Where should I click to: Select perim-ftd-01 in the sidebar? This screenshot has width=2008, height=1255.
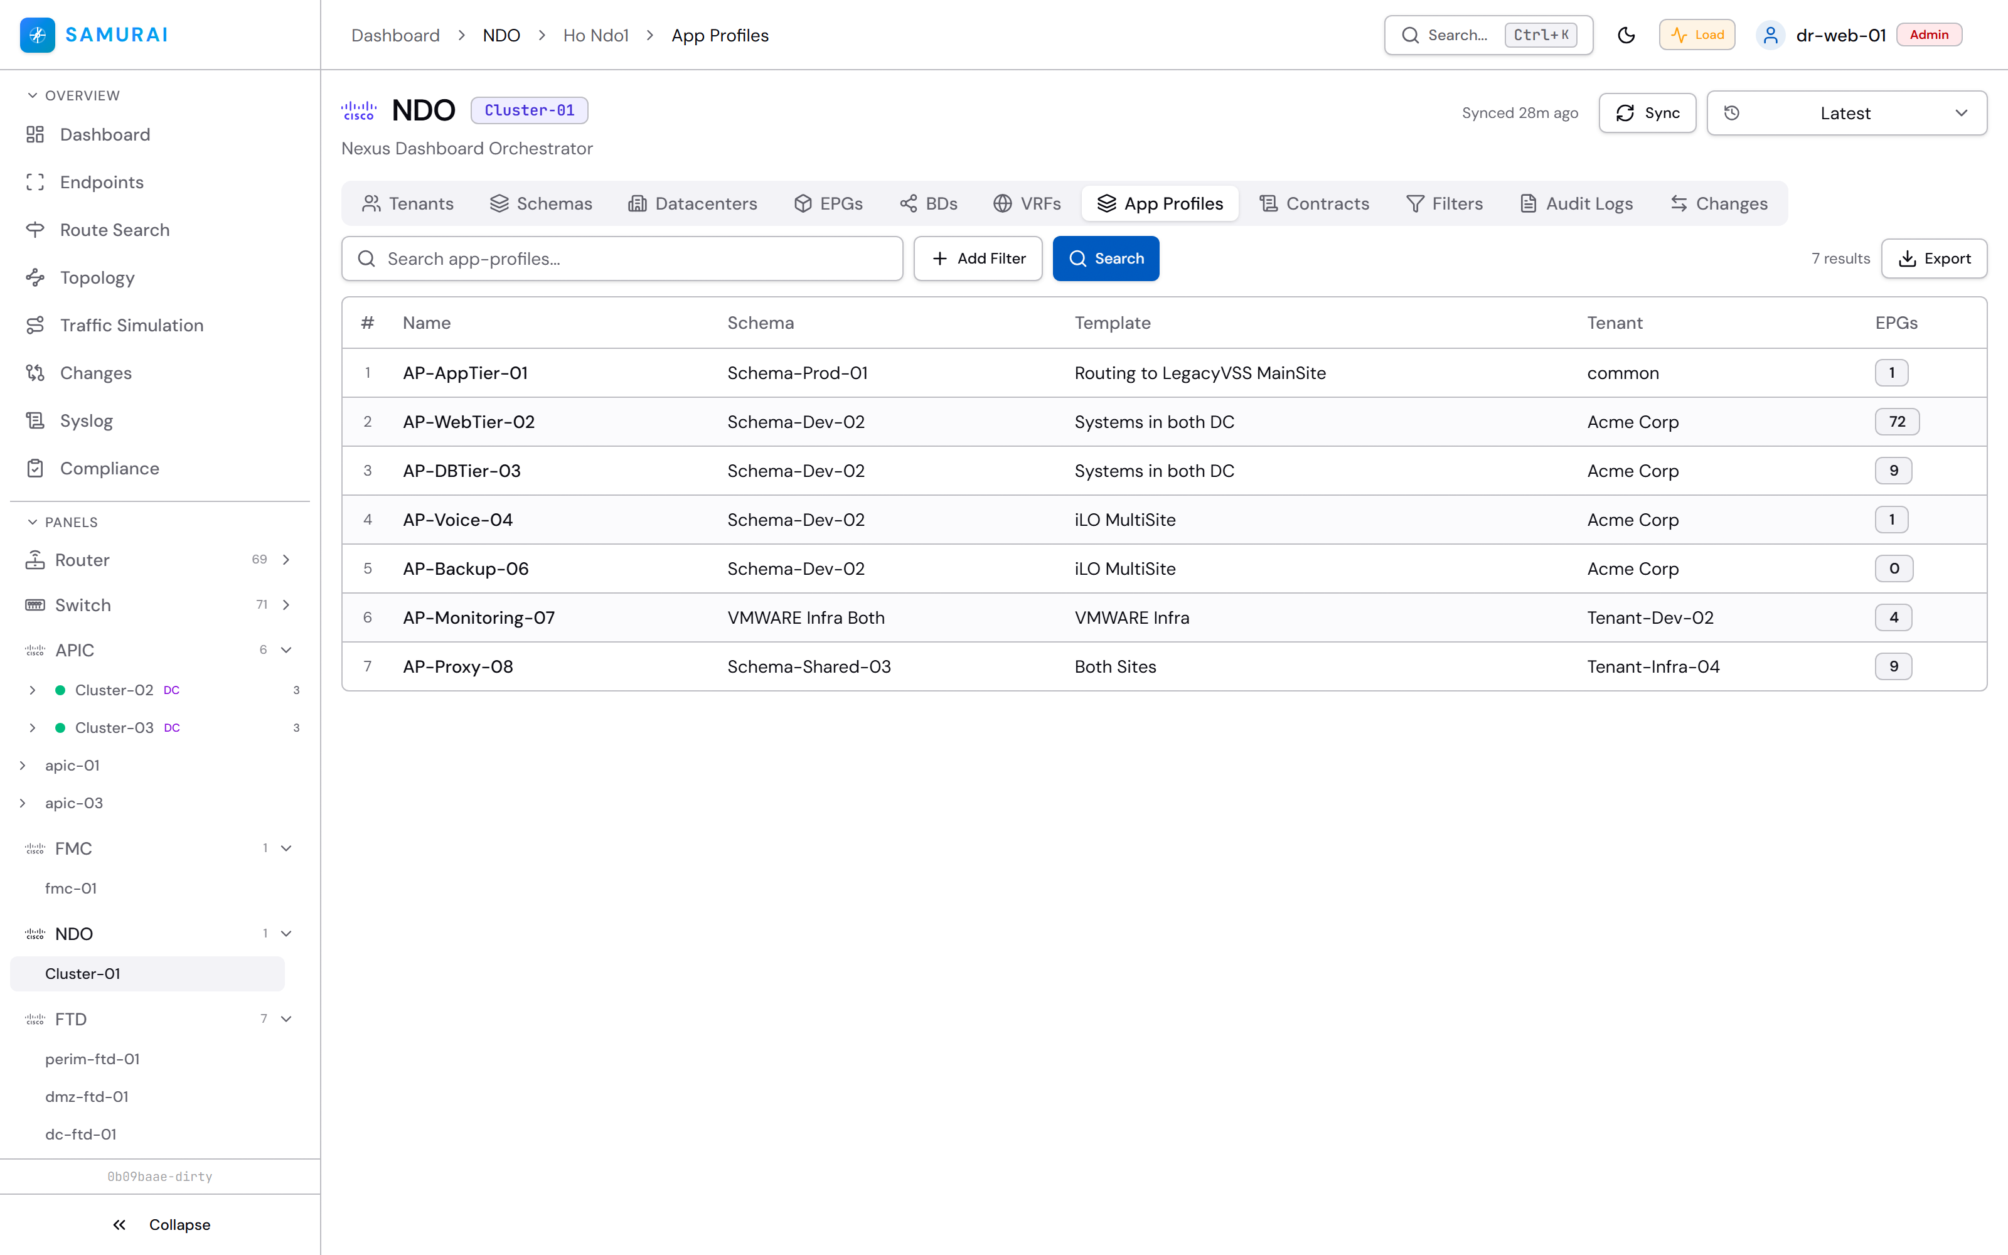[x=92, y=1059]
